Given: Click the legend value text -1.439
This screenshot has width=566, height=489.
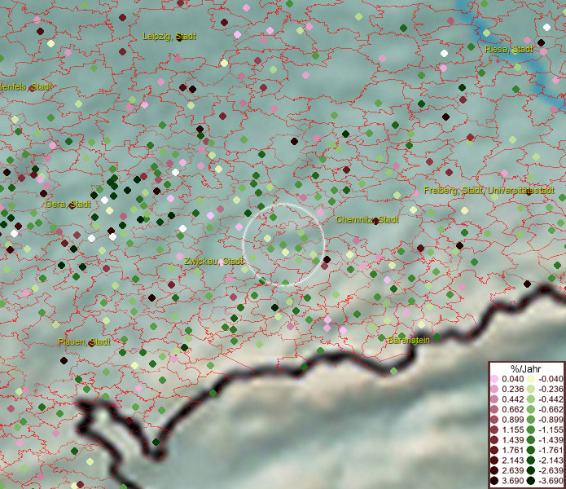Looking at the screenshot, I should 551,440.
